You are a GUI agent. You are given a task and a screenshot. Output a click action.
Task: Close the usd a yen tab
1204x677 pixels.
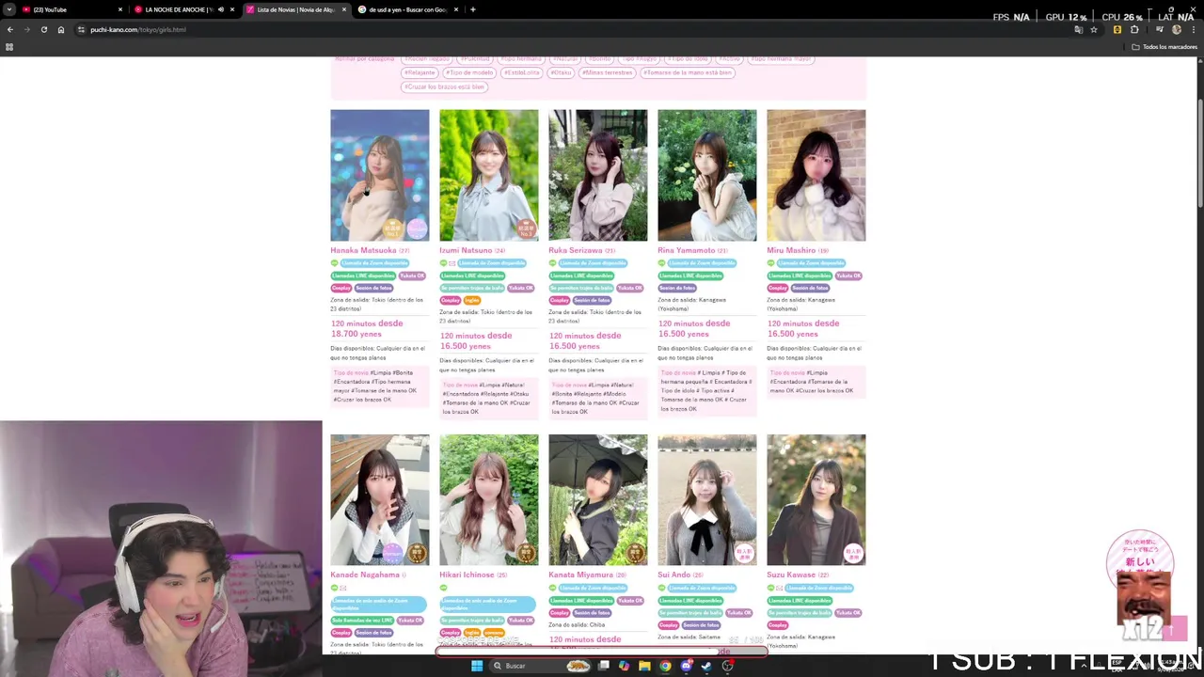(455, 9)
